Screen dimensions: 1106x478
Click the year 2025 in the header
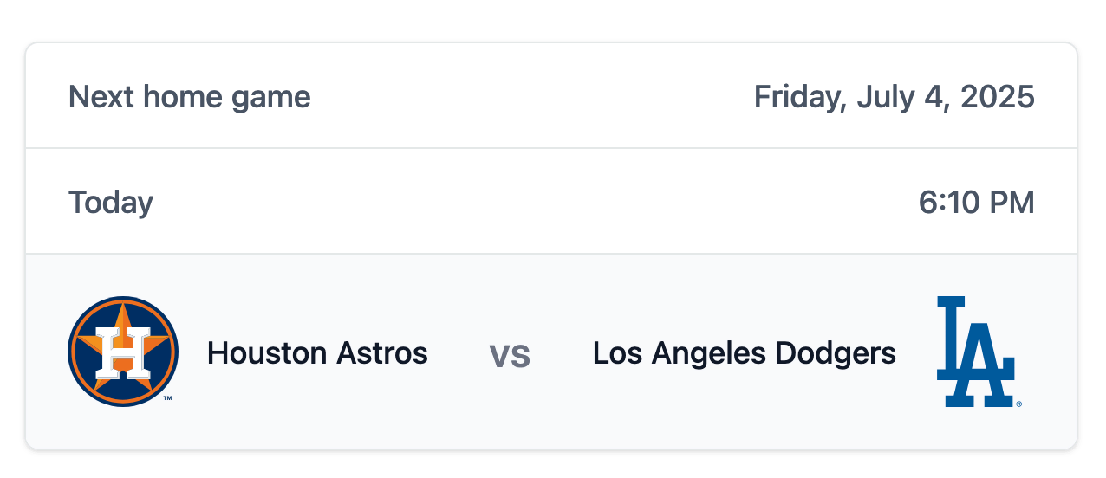[996, 97]
